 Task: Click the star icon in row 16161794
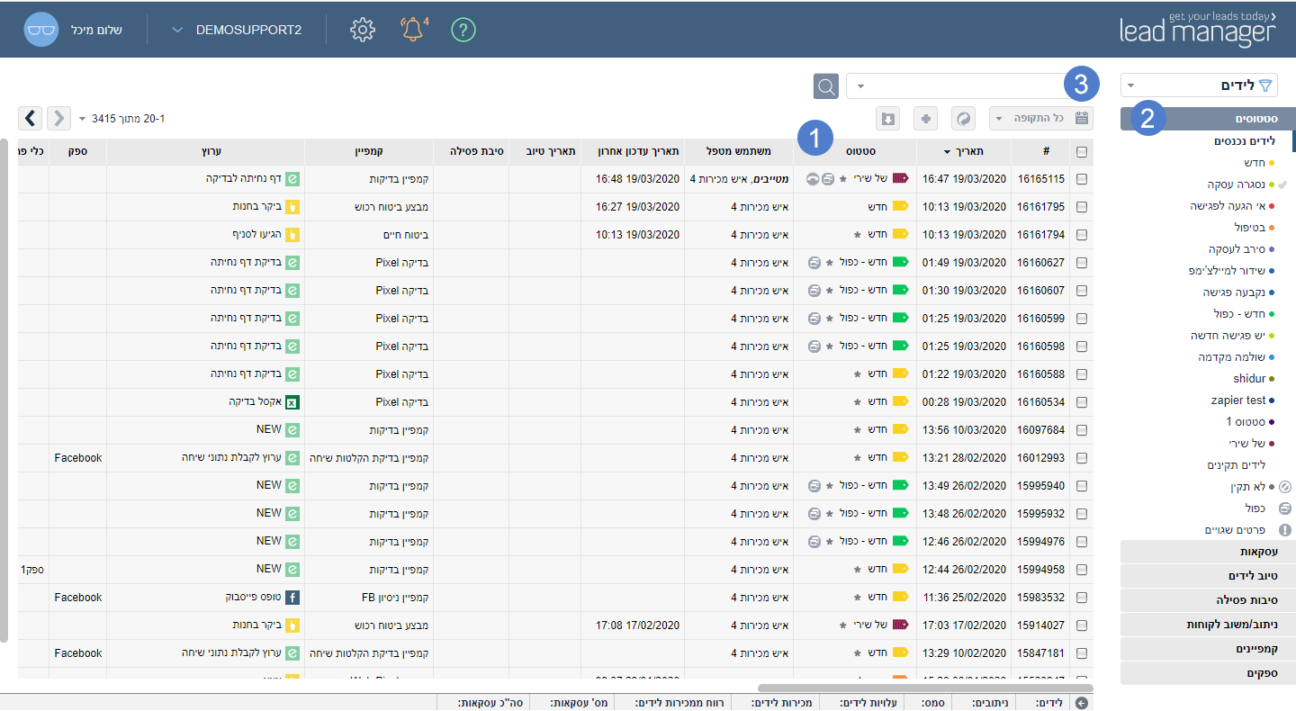(858, 235)
